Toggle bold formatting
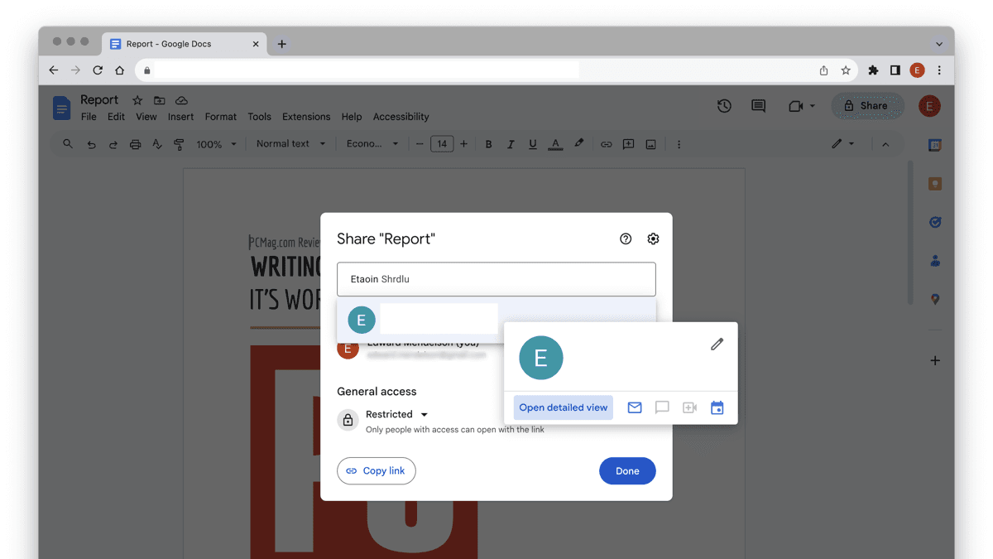 488,143
